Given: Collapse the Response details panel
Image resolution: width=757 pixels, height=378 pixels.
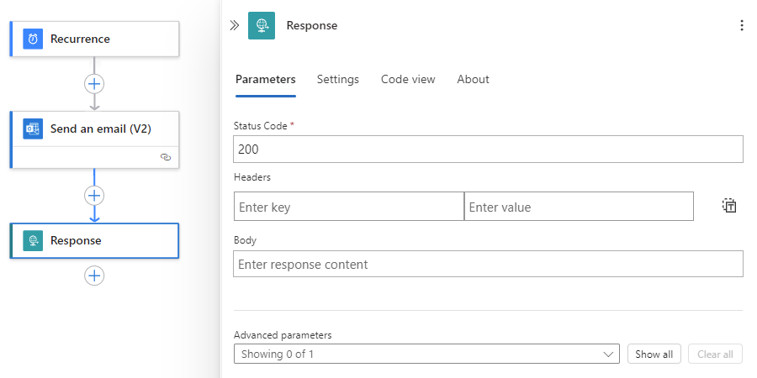Looking at the screenshot, I should click(x=235, y=25).
